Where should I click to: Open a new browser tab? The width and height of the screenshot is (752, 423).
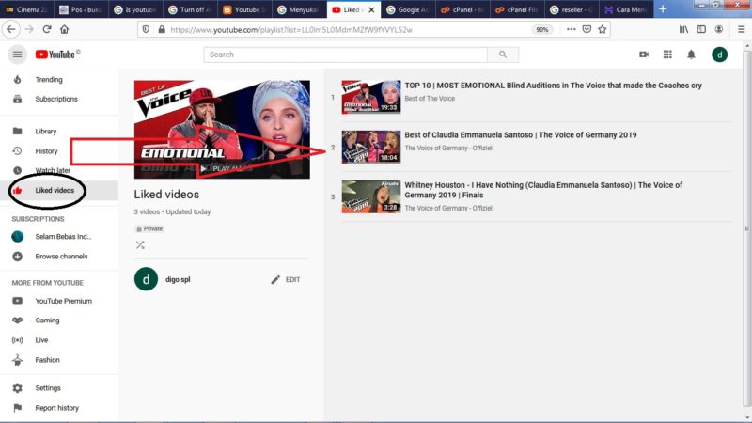point(663,9)
